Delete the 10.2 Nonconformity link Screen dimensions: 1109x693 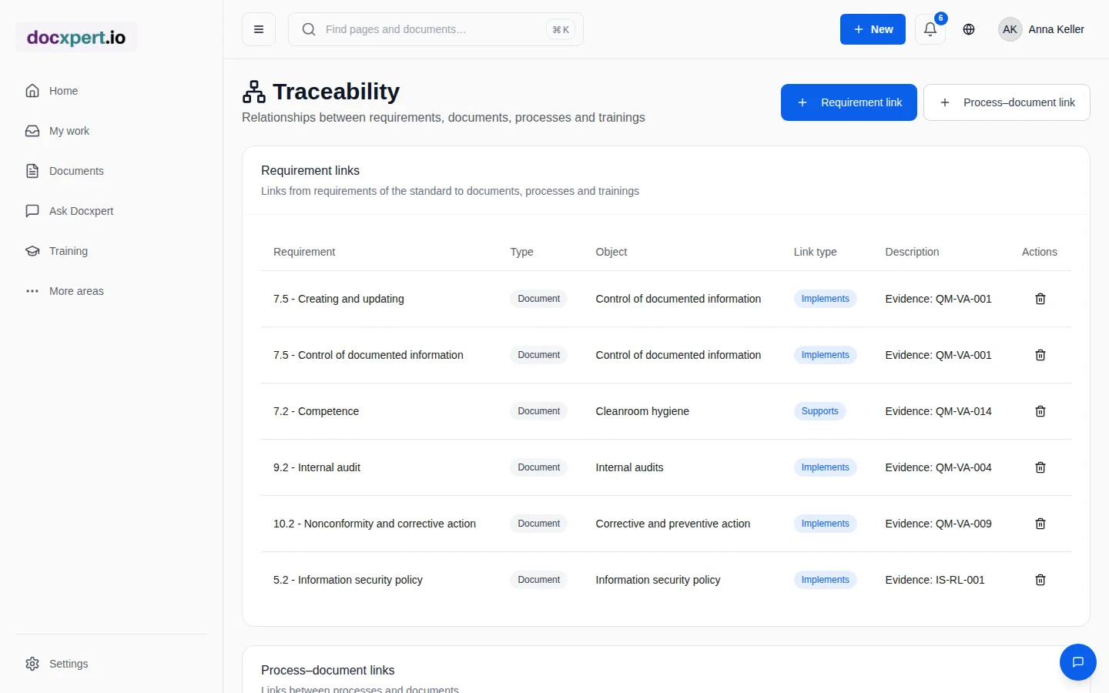pyautogui.click(x=1040, y=524)
